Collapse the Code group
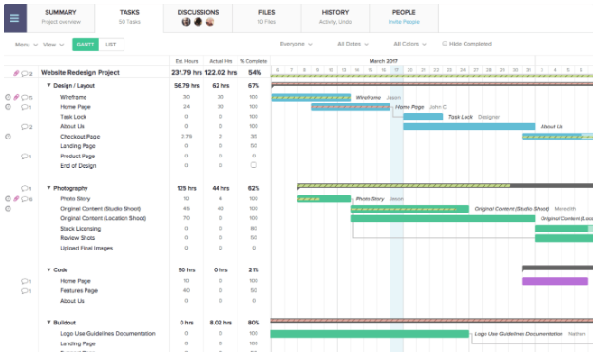 click(48, 269)
